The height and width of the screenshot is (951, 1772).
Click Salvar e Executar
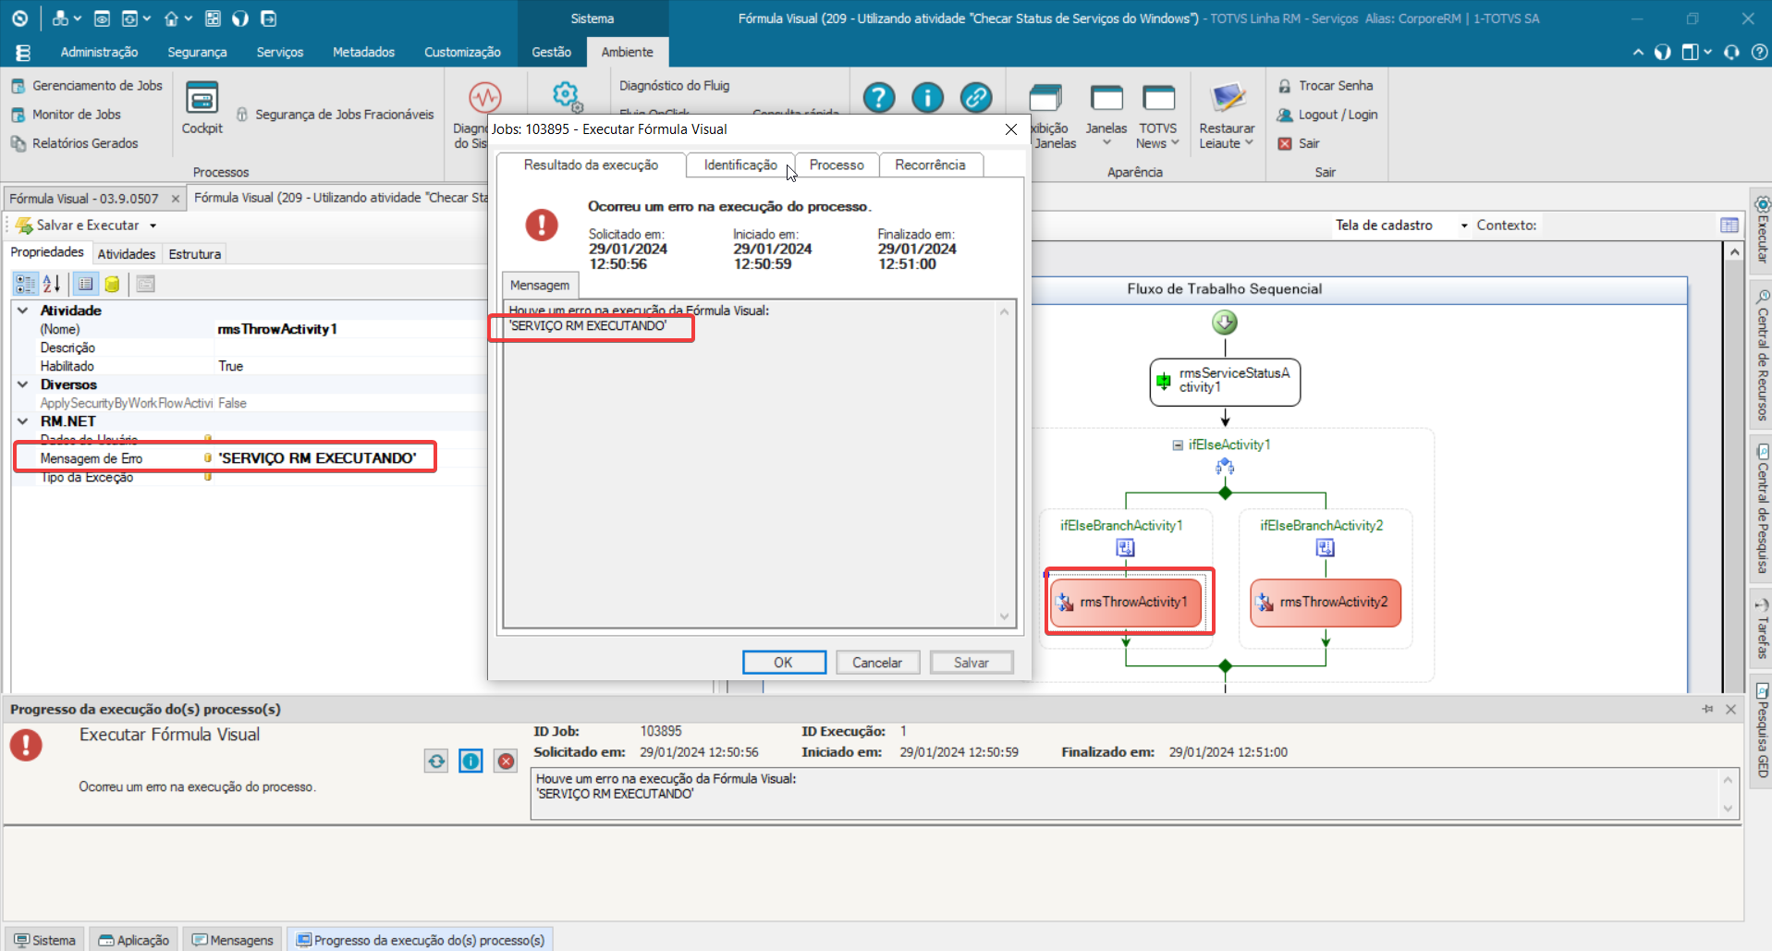(x=79, y=226)
